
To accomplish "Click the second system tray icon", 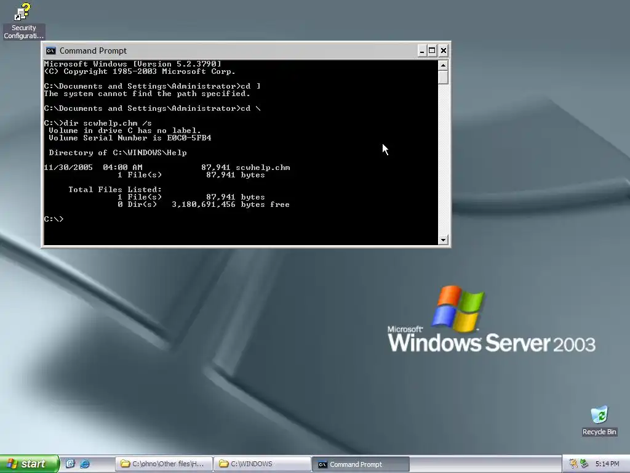I will pos(584,464).
